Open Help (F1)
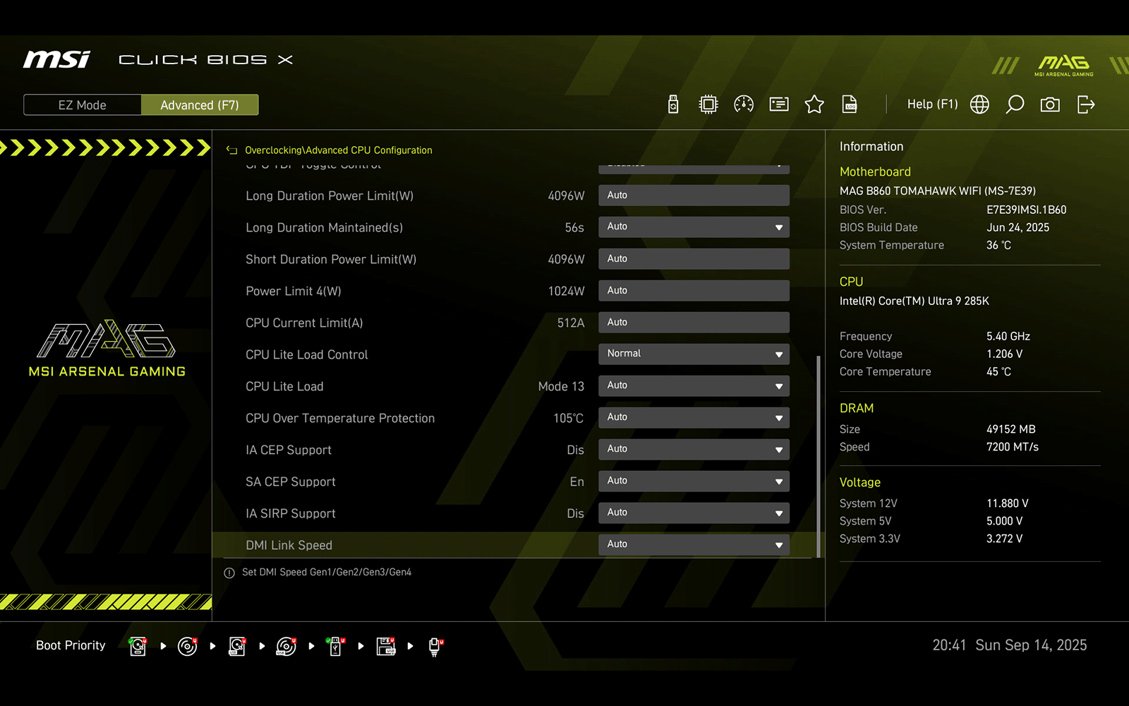The width and height of the screenshot is (1129, 706). click(x=932, y=104)
